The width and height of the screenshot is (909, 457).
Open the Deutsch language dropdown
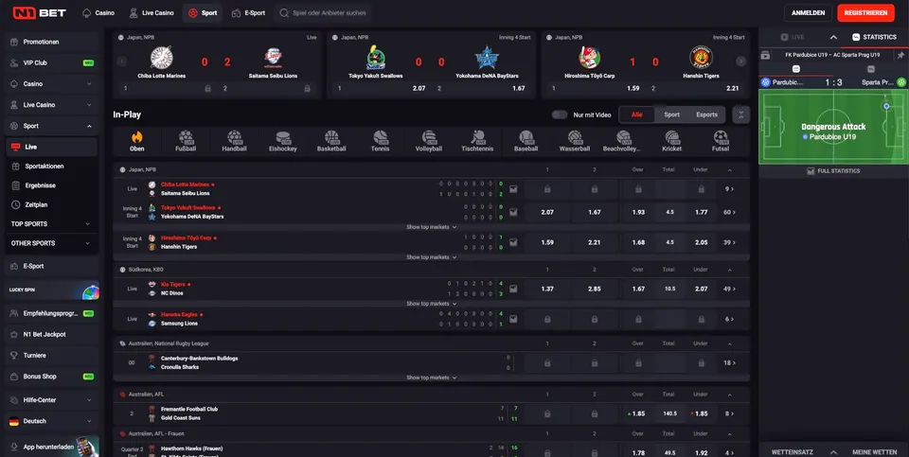[52, 421]
